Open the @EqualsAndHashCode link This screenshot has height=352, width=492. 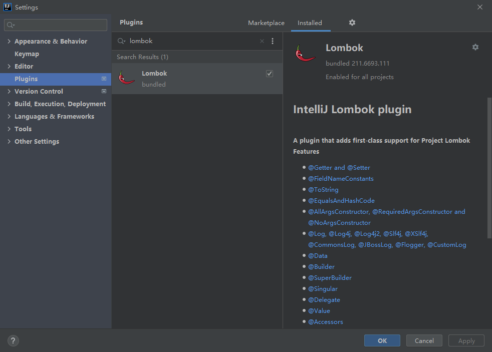(341, 201)
